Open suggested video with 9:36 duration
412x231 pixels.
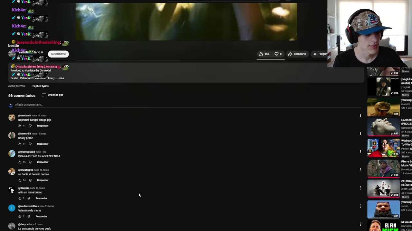[383, 107]
